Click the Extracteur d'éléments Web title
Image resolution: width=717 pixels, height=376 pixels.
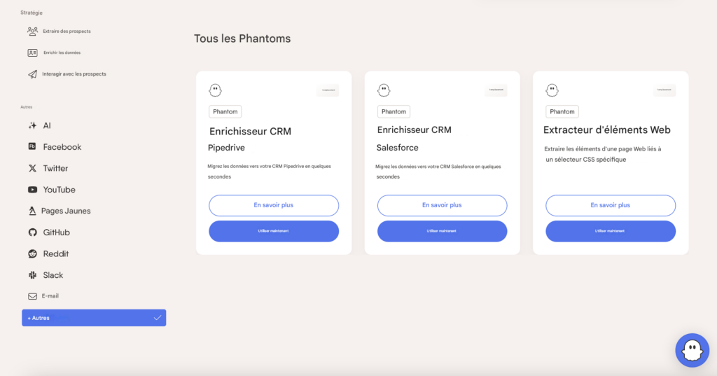coord(607,130)
